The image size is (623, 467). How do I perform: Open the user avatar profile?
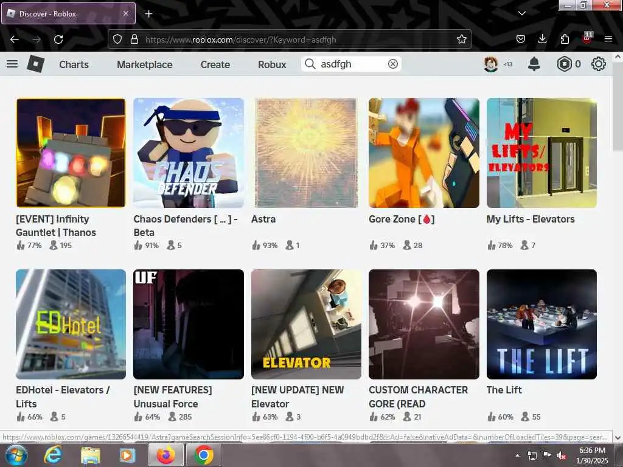(491, 64)
